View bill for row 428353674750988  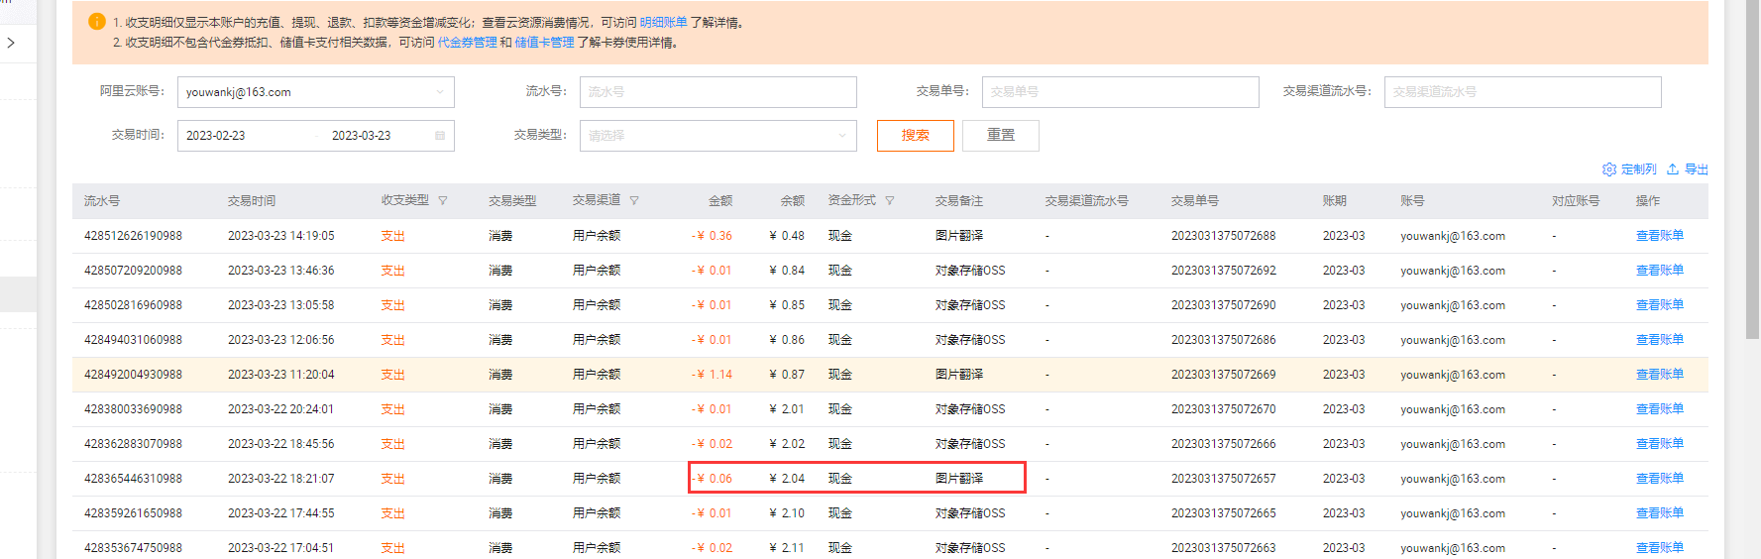click(x=1660, y=548)
